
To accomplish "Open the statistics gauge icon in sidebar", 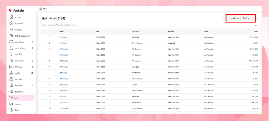I will coord(11,23).
